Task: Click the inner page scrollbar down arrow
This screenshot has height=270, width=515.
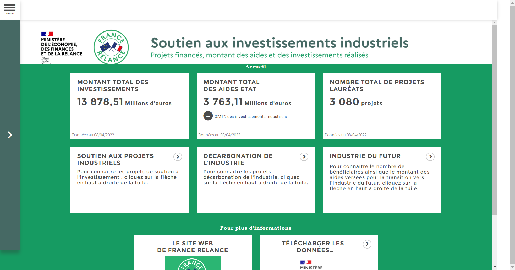Action: click(495, 267)
